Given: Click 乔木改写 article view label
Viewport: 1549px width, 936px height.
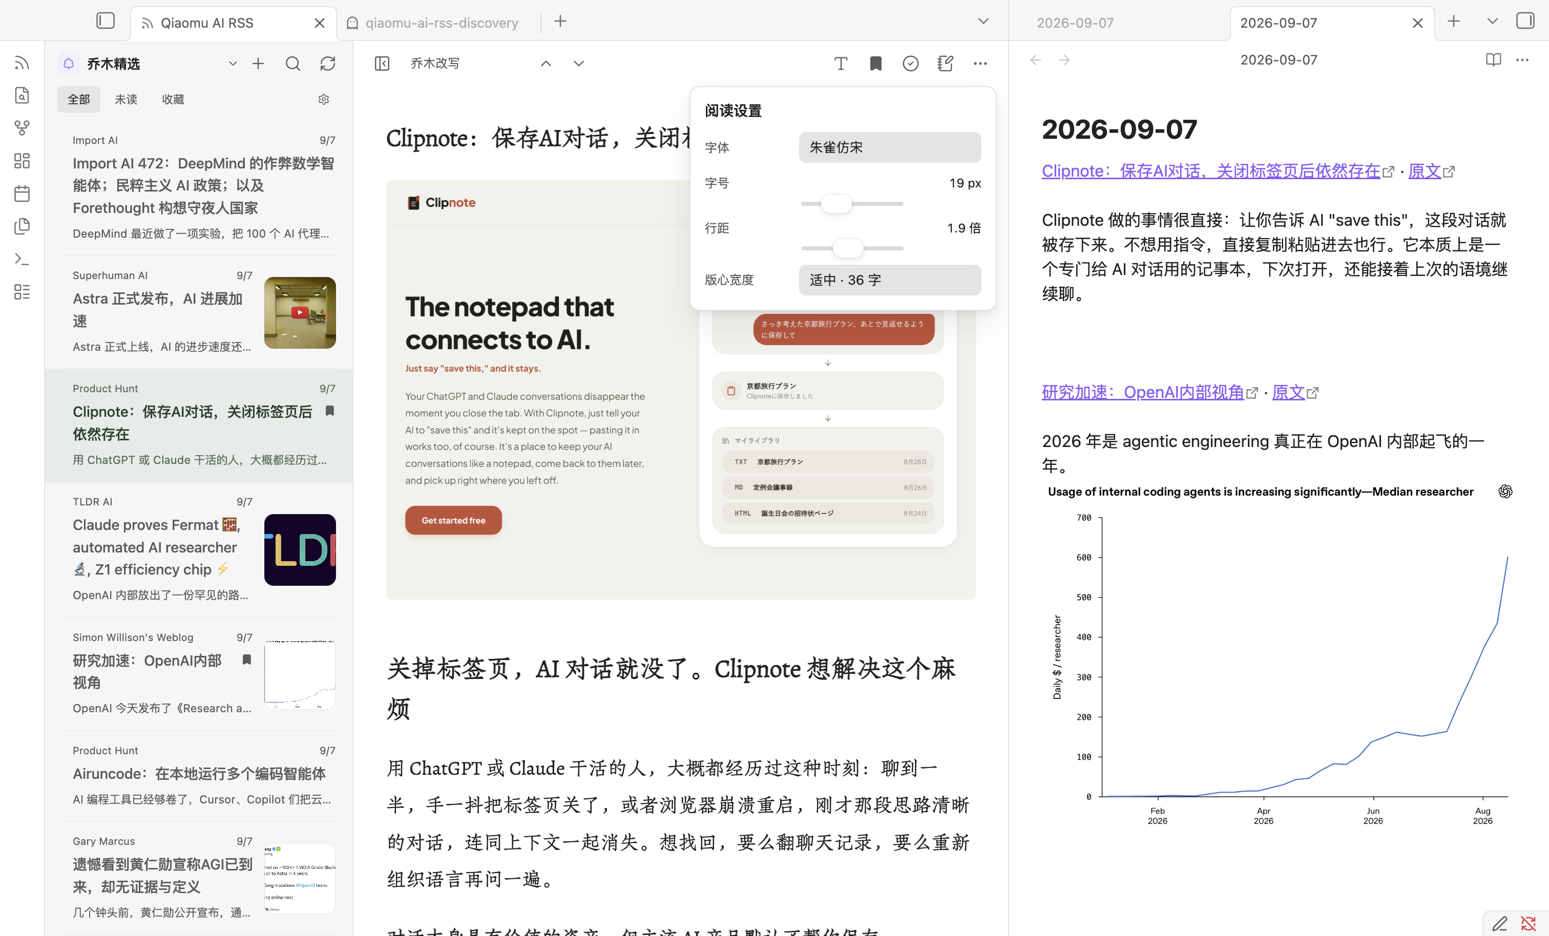Looking at the screenshot, I should [434, 63].
